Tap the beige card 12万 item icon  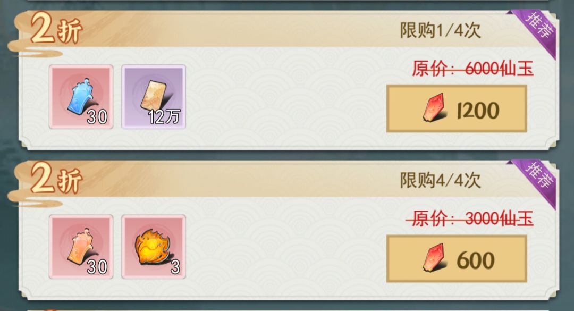click(154, 97)
